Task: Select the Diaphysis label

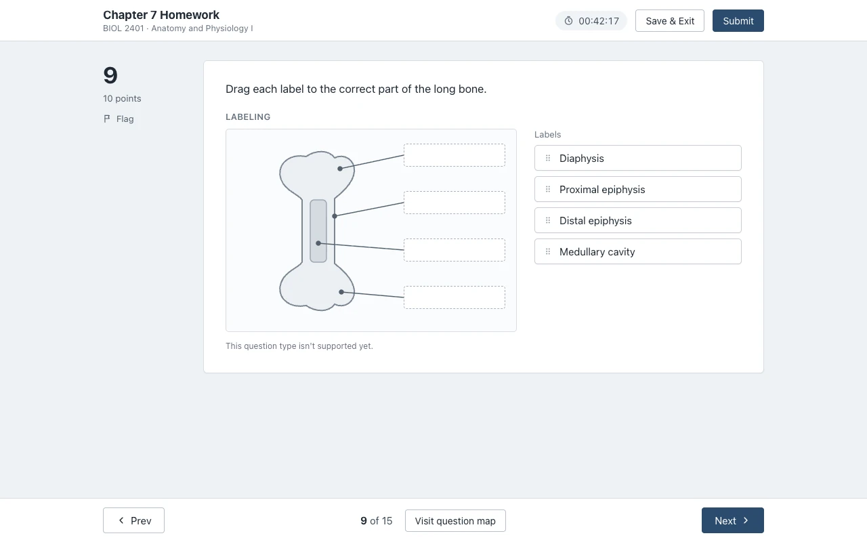Action: click(638, 158)
